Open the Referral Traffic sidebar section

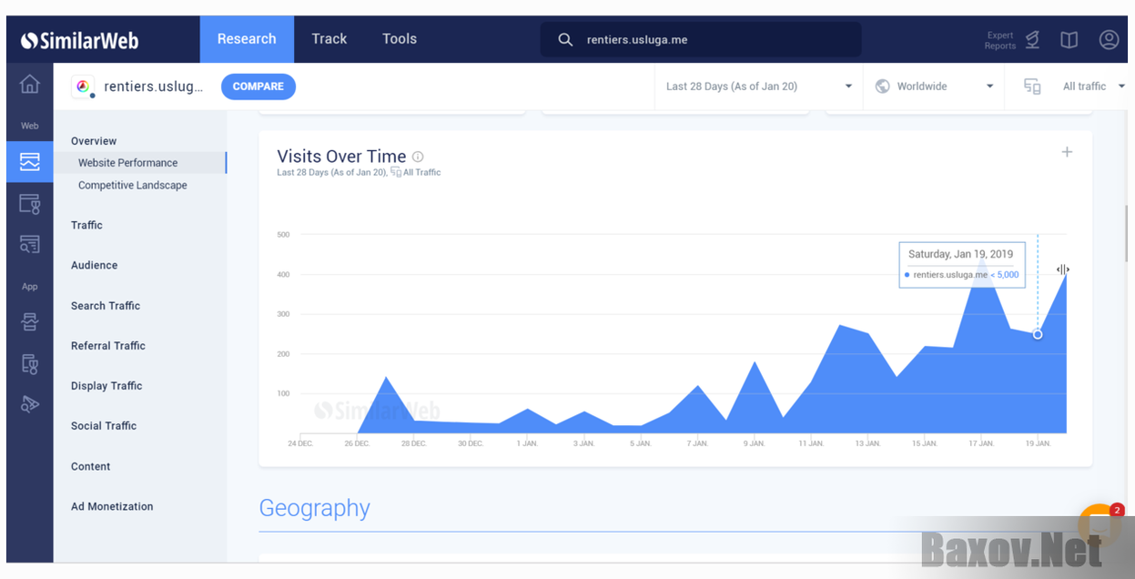108,346
